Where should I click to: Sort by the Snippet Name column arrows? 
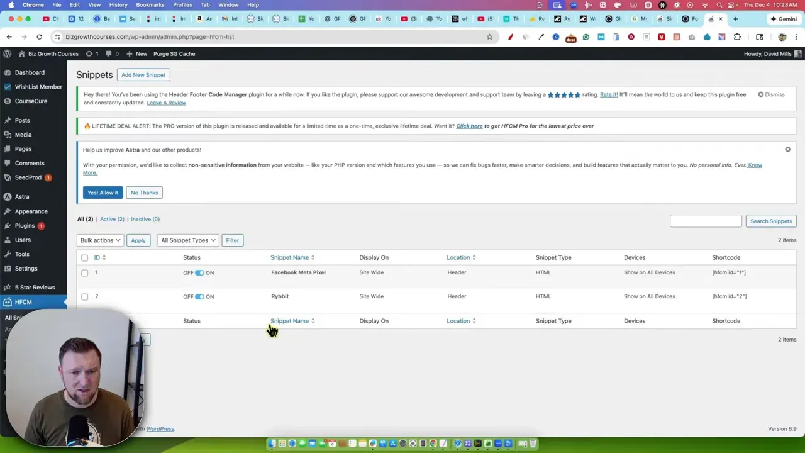pyautogui.click(x=313, y=257)
